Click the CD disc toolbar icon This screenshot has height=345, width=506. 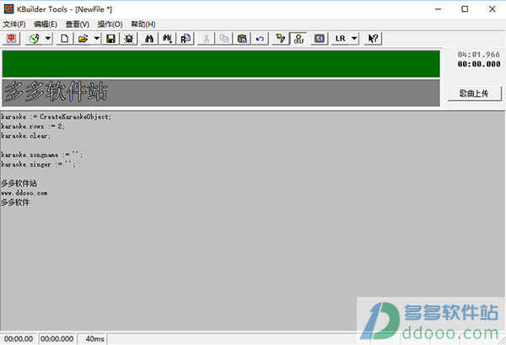point(34,39)
